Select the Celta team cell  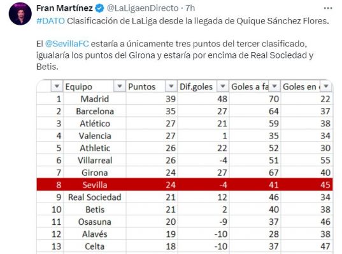click(95, 246)
